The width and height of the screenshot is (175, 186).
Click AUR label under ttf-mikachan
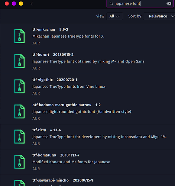click(x=36, y=43)
